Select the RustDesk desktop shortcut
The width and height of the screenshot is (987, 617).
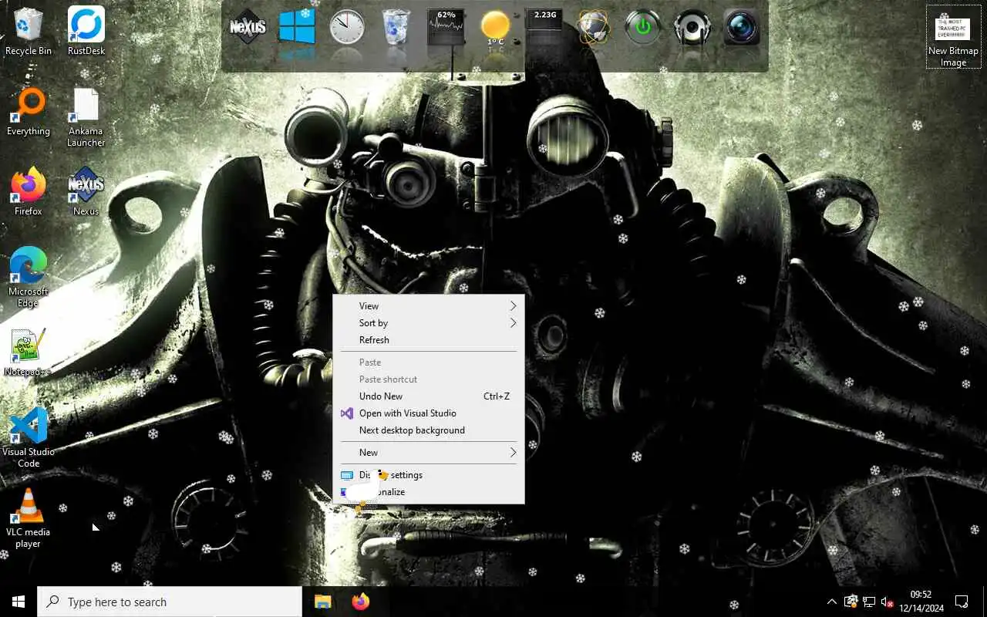pyautogui.click(x=86, y=32)
